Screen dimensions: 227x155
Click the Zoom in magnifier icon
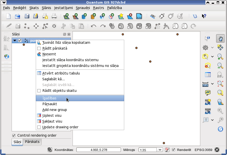click(x=220, y=57)
